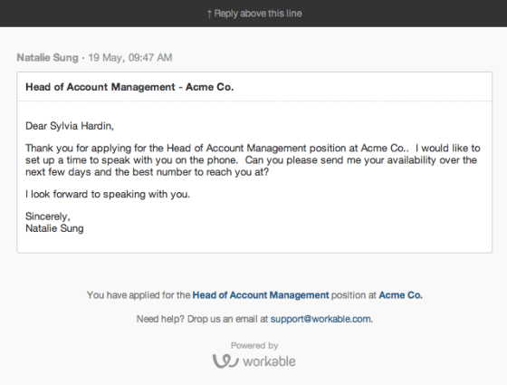This screenshot has width=507, height=385.
Task: Select the 'Thank you for applying' paragraph
Action: tap(253, 159)
